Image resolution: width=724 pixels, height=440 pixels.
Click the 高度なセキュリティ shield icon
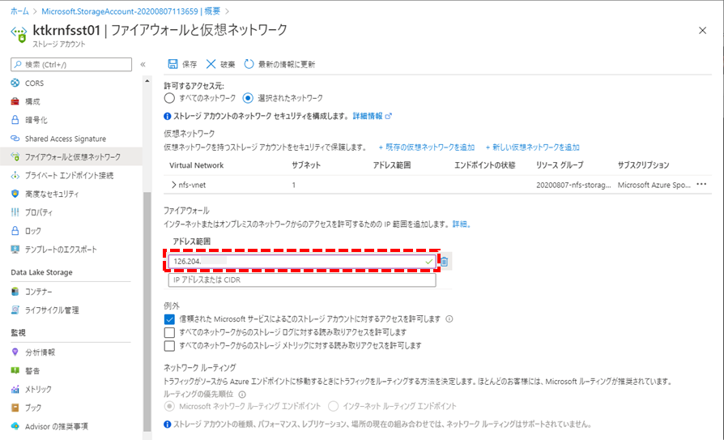[x=15, y=194]
